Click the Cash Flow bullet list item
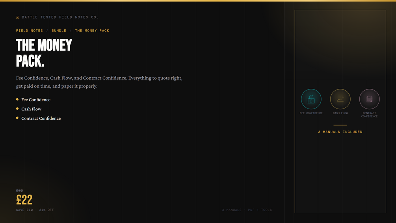 (28, 109)
